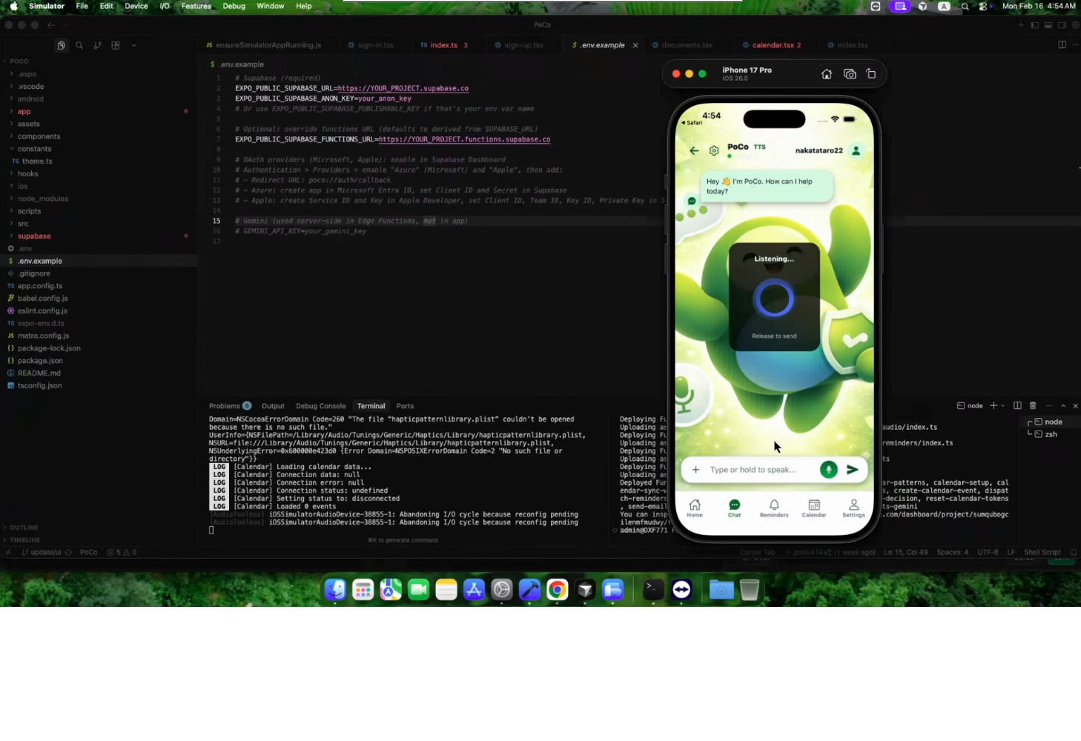Open app.config.ts in the explorer
This screenshot has width=1081, height=741.
click(40, 286)
